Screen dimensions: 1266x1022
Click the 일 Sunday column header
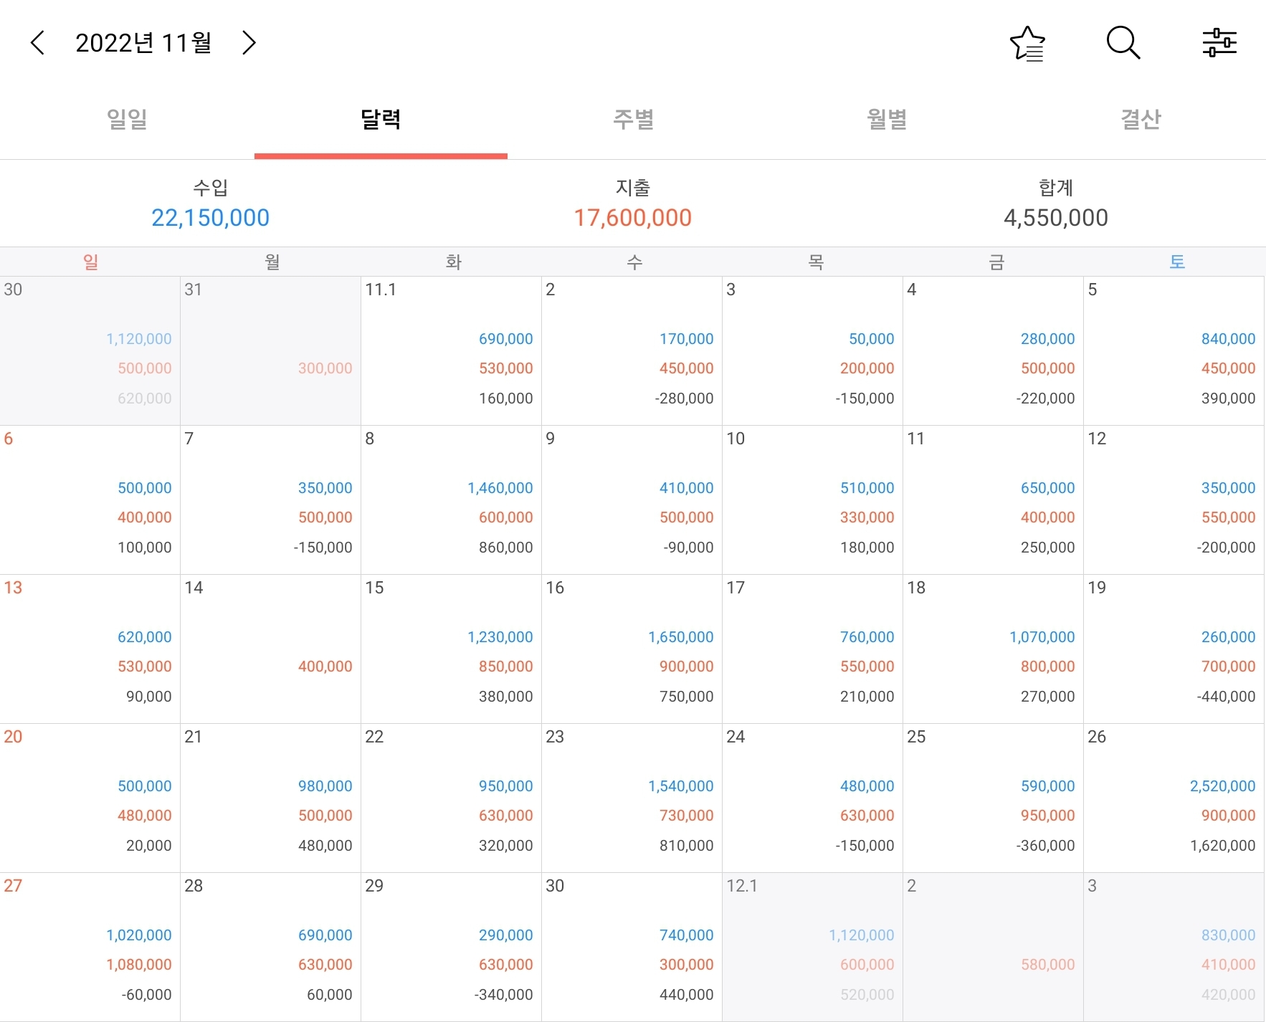[90, 262]
